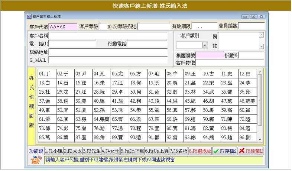Click the window icon in the title bar
The width and height of the screenshot is (292, 171).
point(29,17)
